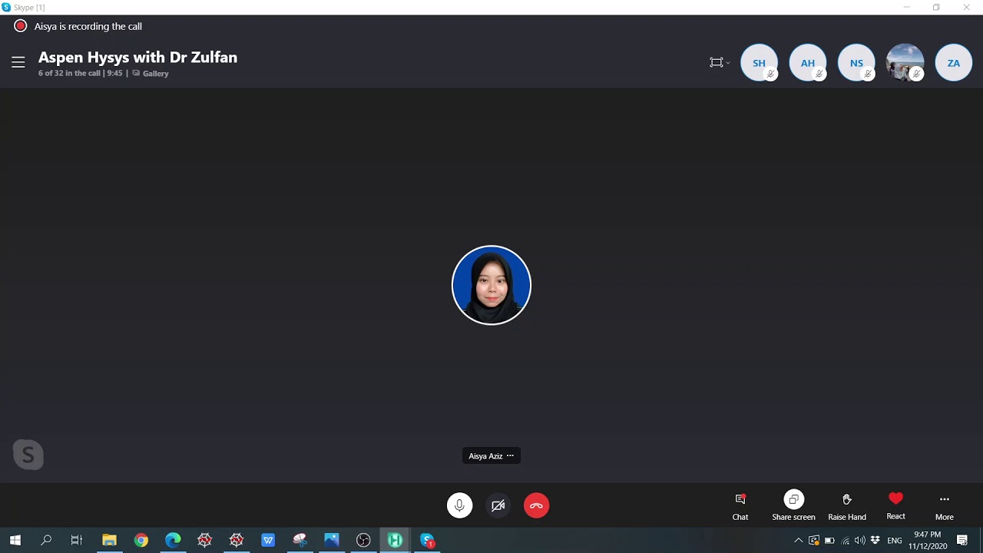Launch Google Chrome from the taskbar

(x=141, y=541)
